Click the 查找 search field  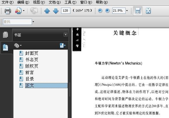coord(17,22)
